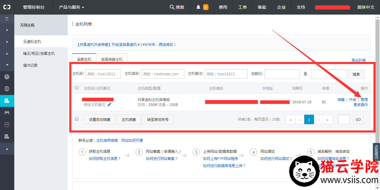Click the search magnifier icon in top bar
Screen dimensions: 380x190
pyautogui.click(x=172, y=7)
